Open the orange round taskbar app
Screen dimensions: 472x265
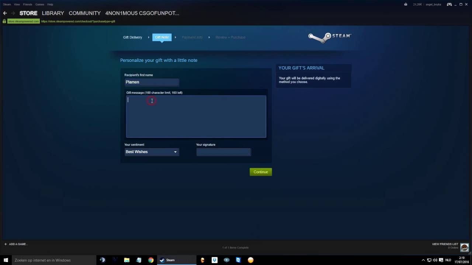pyautogui.click(x=251, y=260)
